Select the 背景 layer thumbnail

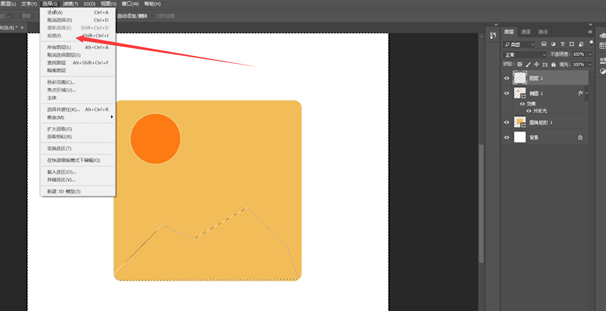(x=520, y=137)
